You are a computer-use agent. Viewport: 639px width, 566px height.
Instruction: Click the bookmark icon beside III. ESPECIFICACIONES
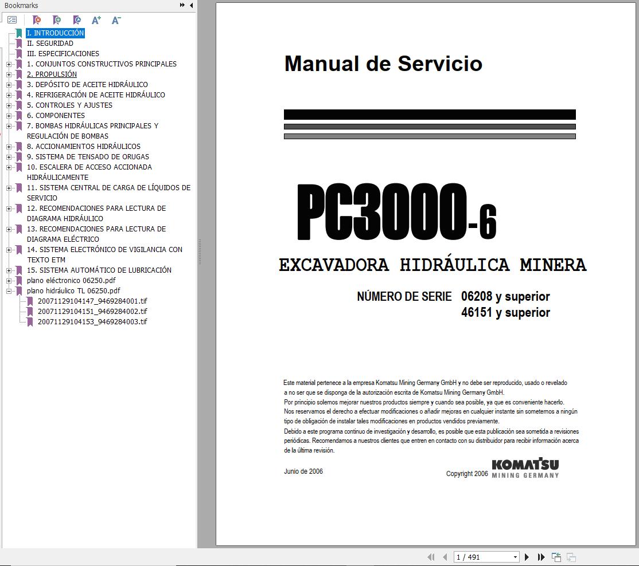point(19,54)
